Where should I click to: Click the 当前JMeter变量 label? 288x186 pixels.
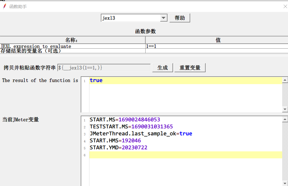pyautogui.click(x=21, y=120)
